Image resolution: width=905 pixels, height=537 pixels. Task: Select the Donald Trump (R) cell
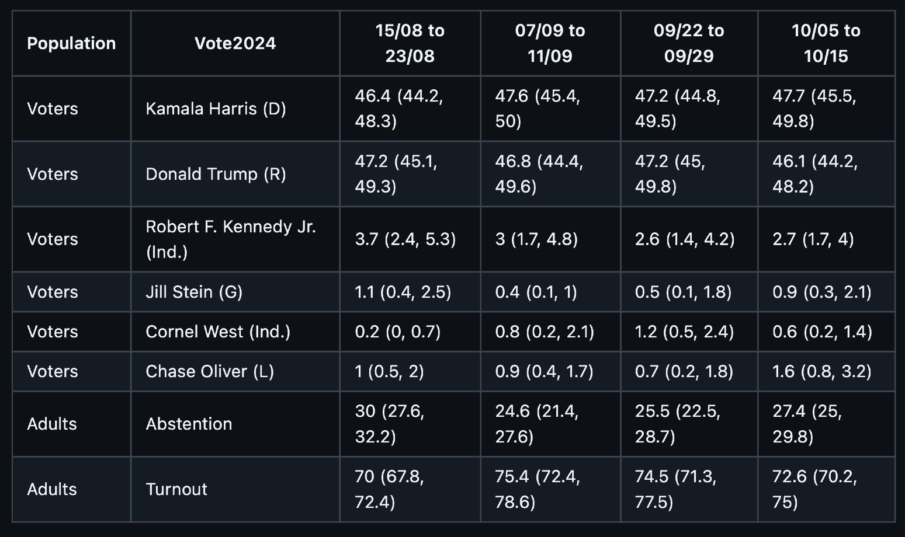pos(216,174)
